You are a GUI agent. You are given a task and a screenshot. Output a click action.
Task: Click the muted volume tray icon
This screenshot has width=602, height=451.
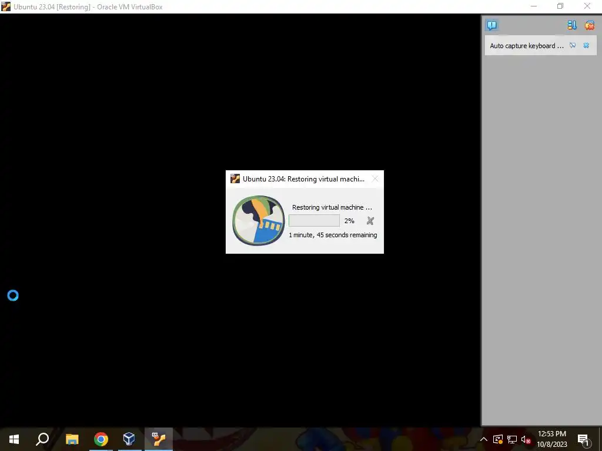coord(526,439)
